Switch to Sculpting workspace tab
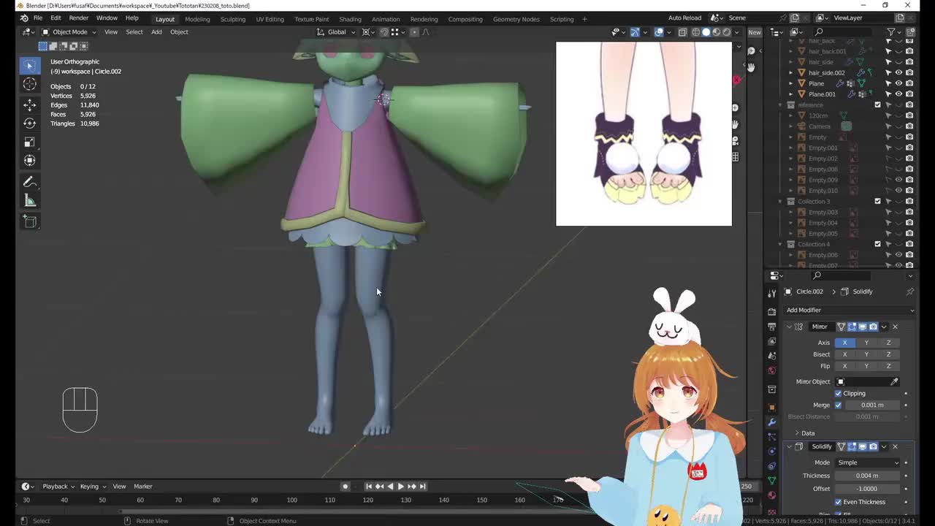The width and height of the screenshot is (935, 526). [x=233, y=19]
